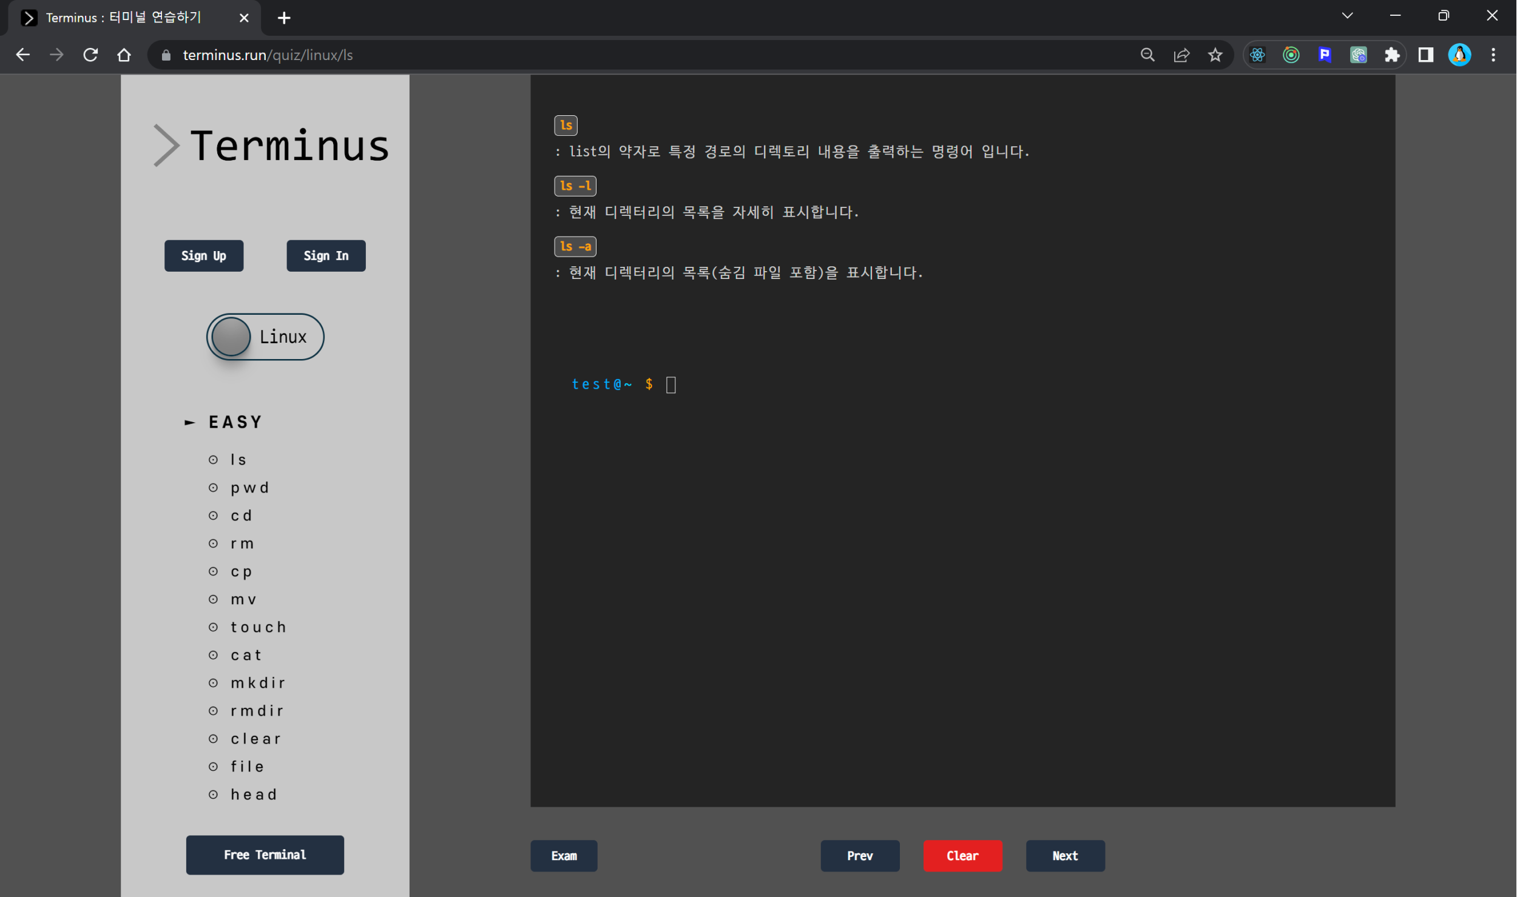Toggle the browser side panel icon

click(1425, 55)
